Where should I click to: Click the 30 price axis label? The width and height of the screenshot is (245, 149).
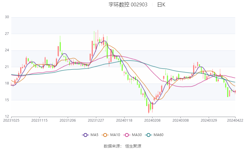(7, 17)
